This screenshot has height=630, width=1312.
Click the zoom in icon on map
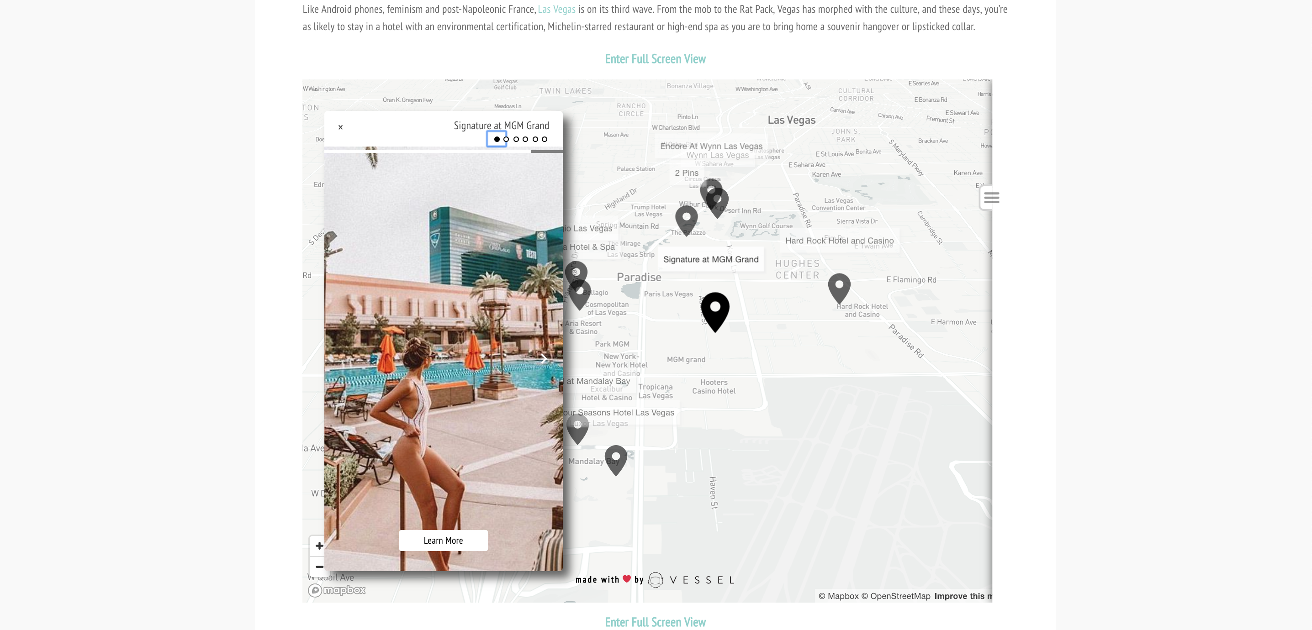click(x=320, y=546)
